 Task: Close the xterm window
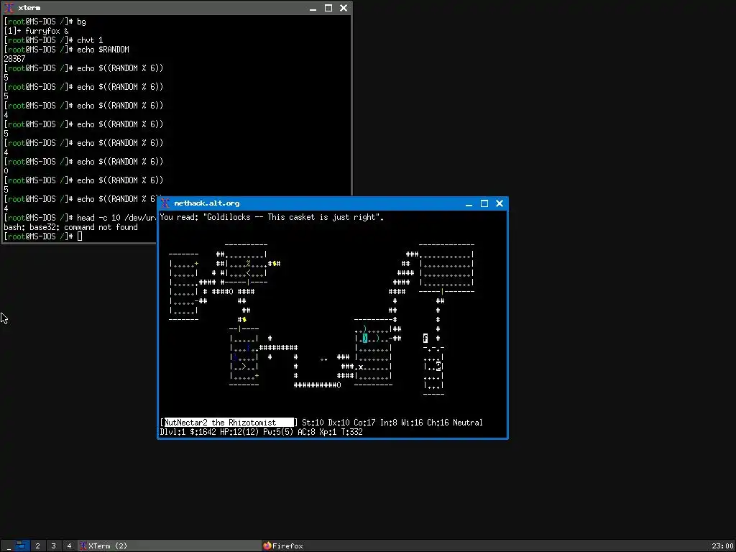pyautogui.click(x=344, y=8)
